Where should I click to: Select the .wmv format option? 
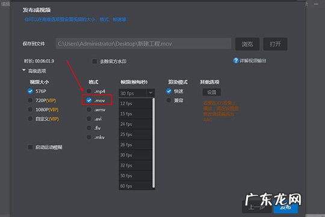[x=89, y=110]
